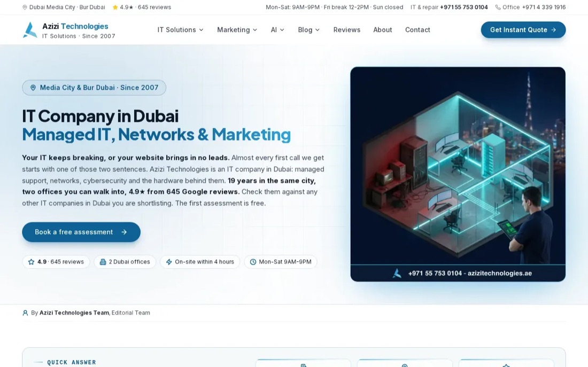This screenshot has width=588, height=367.
Task: Click the building icon in 2 Dubai offices chip
Action: (x=103, y=262)
